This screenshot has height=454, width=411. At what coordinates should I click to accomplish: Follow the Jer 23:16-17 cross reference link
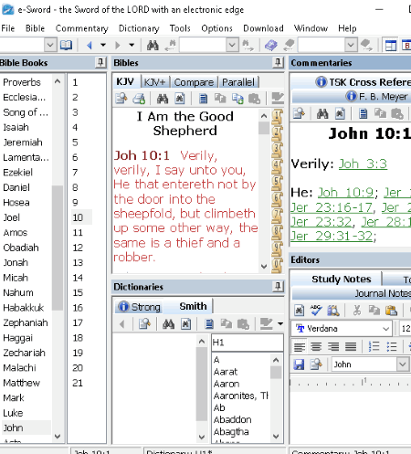click(x=332, y=207)
